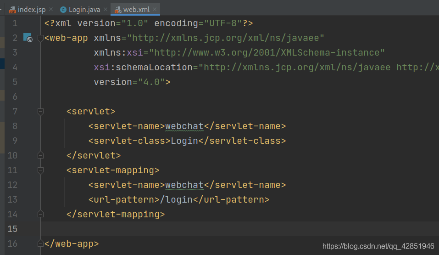This screenshot has height=255, width=439.
Task: Click the web facet gutter icon on line 2
Action: 28,38
